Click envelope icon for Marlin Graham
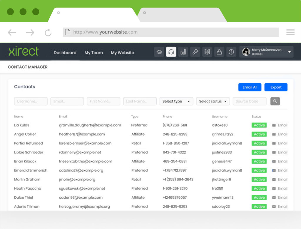 tap(274, 179)
